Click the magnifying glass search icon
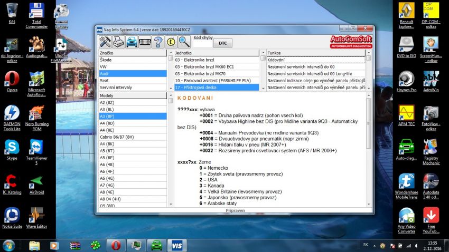Viewport: 449px width, 252px height. pyautogui.click(x=184, y=43)
